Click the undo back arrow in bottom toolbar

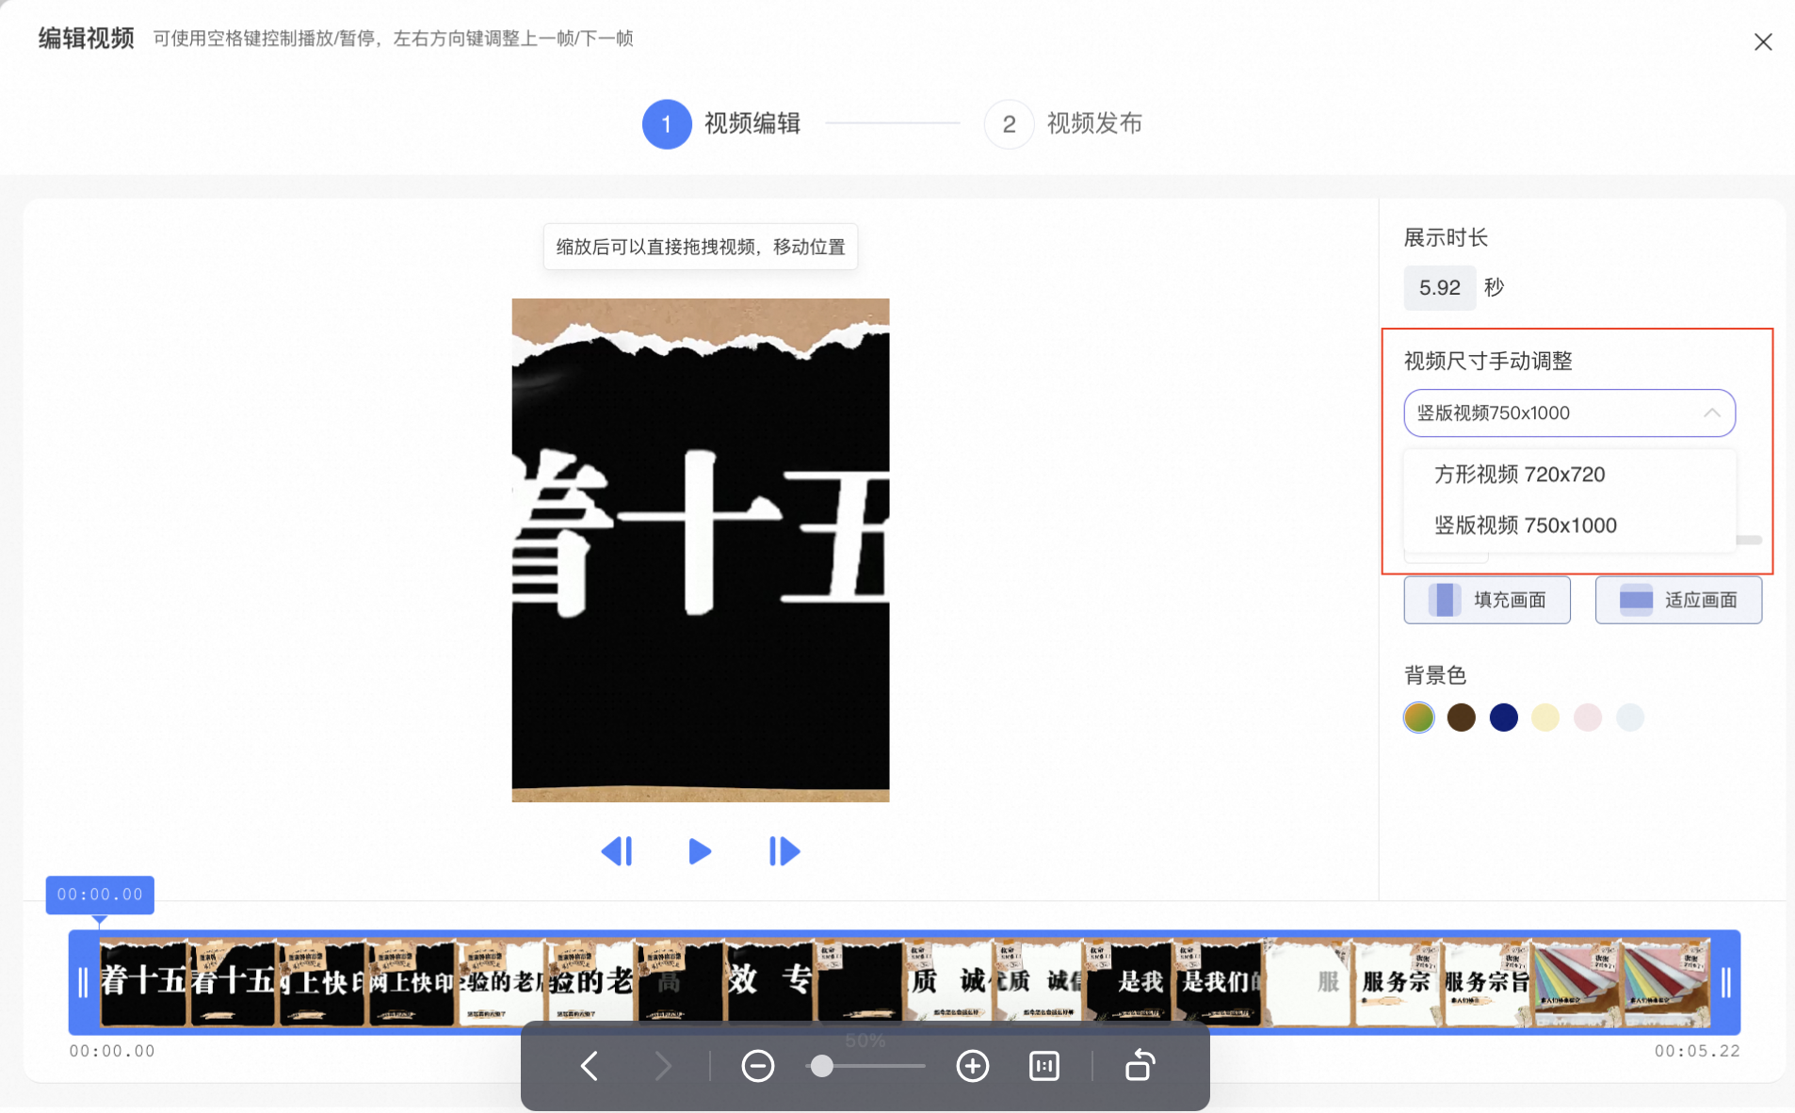coord(590,1066)
